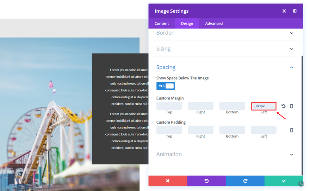The image size is (310, 191).
Task: Click the red discard changes button
Action: point(168,181)
